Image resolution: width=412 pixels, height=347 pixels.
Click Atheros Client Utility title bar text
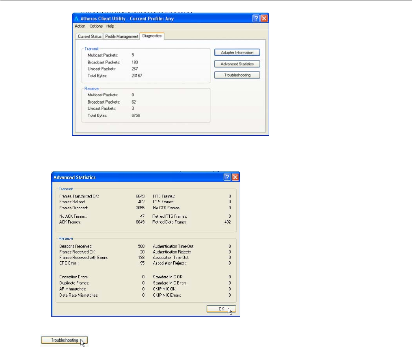[127, 19]
